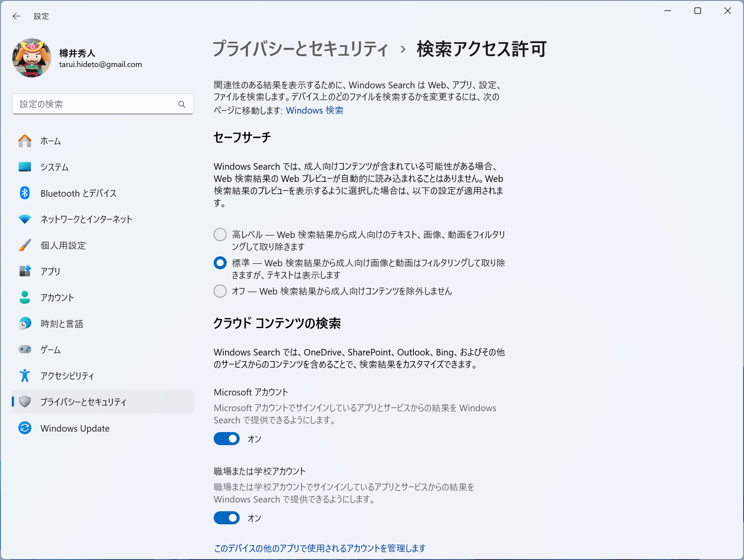Disable 職場または学校アカウント search results
744x560 pixels.
[226, 518]
